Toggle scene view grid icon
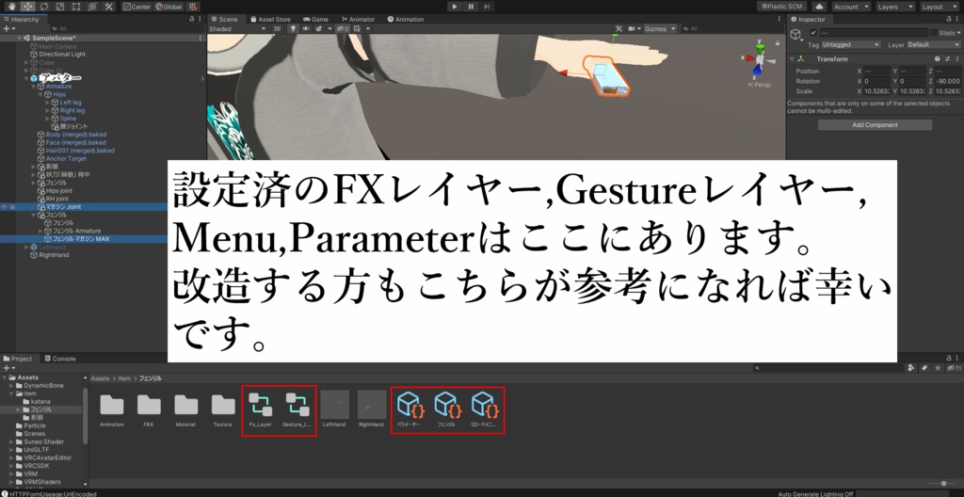964x497 pixels. coord(359,28)
